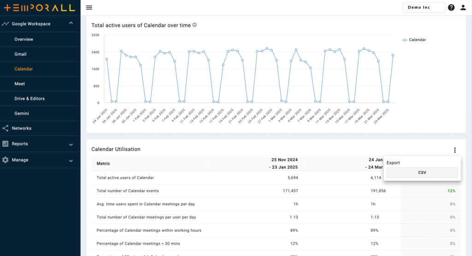Screen dimensions: 472x256
Task: Click the Networks share icon
Action: click(5, 128)
